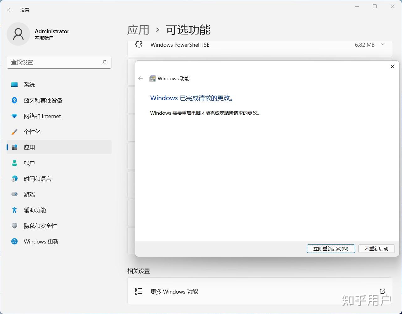
Task: Close the Settings window
Action: point(393,6)
